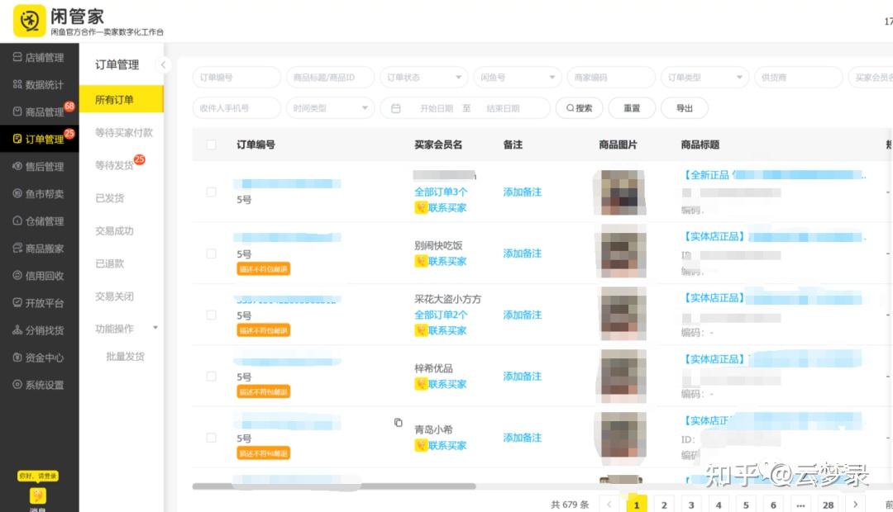Image resolution: width=893 pixels, height=512 pixels.
Task: Open 商品管理 in the sidebar
Action: click(x=39, y=112)
